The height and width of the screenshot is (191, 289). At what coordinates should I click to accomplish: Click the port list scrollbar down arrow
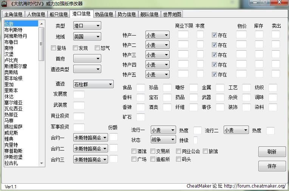click(x=42, y=163)
